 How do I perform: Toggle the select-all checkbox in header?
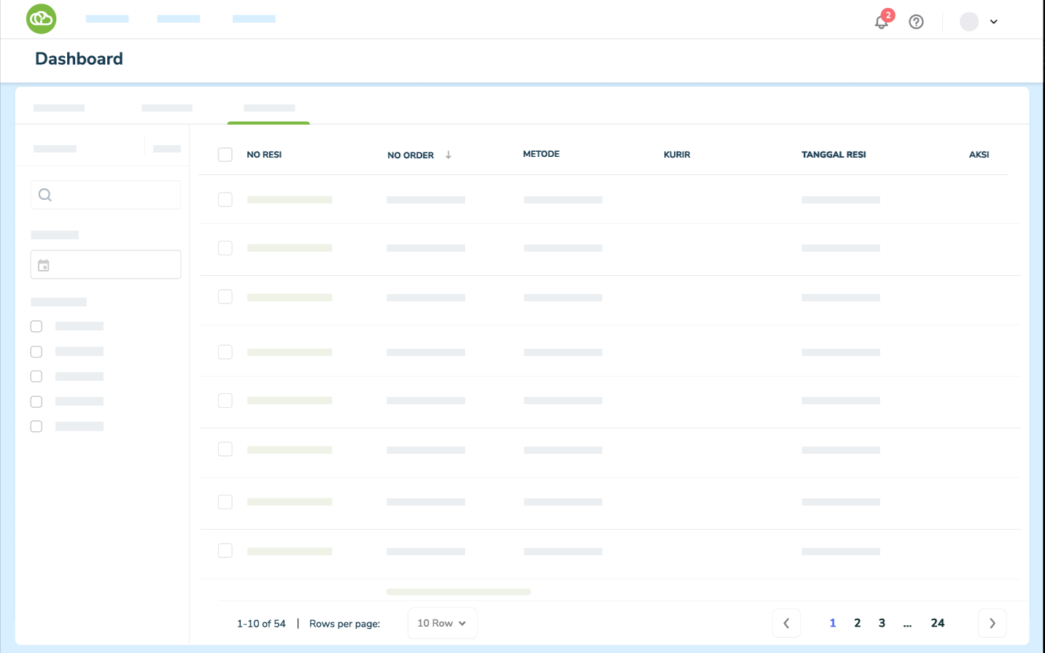[225, 155]
